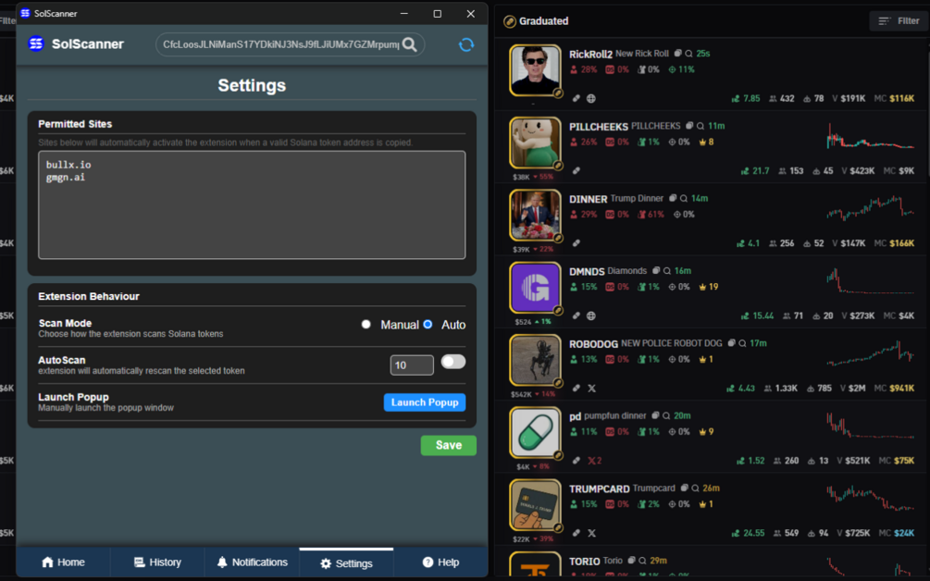Click the PILLCHEEKS price chart

(870, 136)
